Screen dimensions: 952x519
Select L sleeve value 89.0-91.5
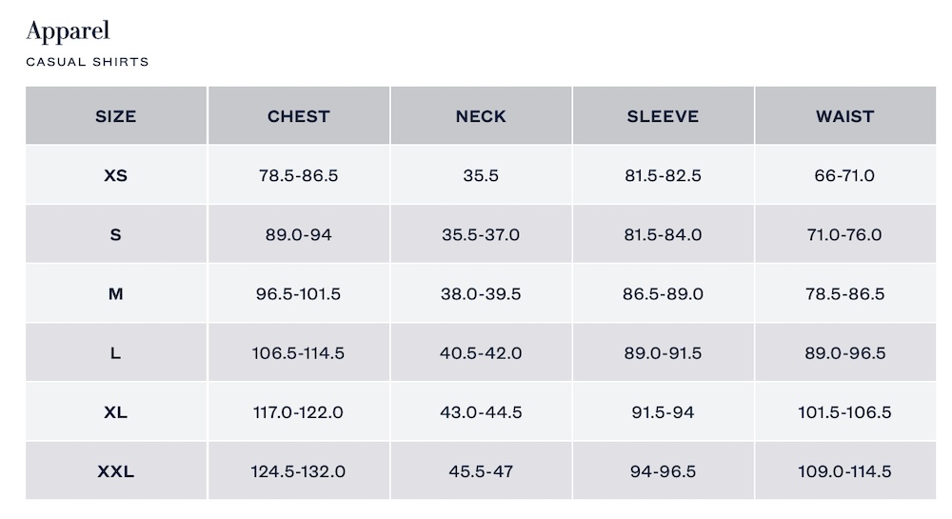pos(663,352)
